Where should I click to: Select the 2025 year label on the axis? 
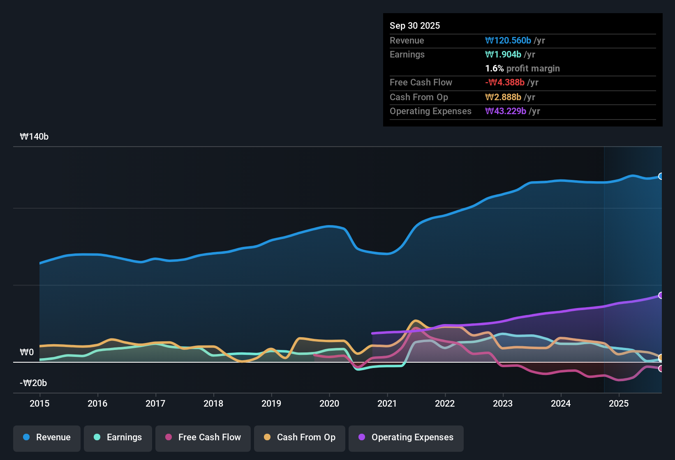pyautogui.click(x=619, y=404)
